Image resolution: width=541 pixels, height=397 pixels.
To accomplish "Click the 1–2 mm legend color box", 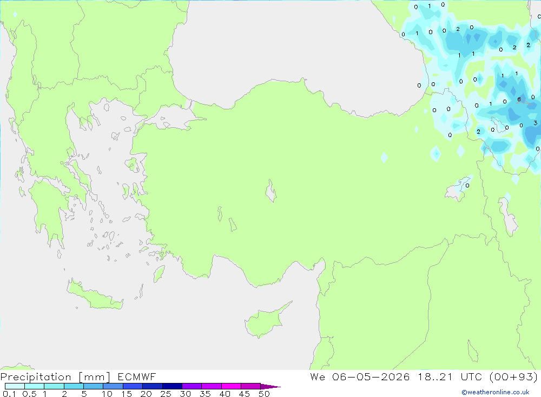I will (54, 386).
